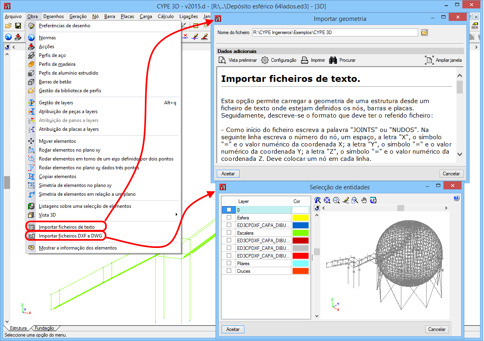
Task: Click the red arrow load icon in main toolbar
Action: click(18, 37)
